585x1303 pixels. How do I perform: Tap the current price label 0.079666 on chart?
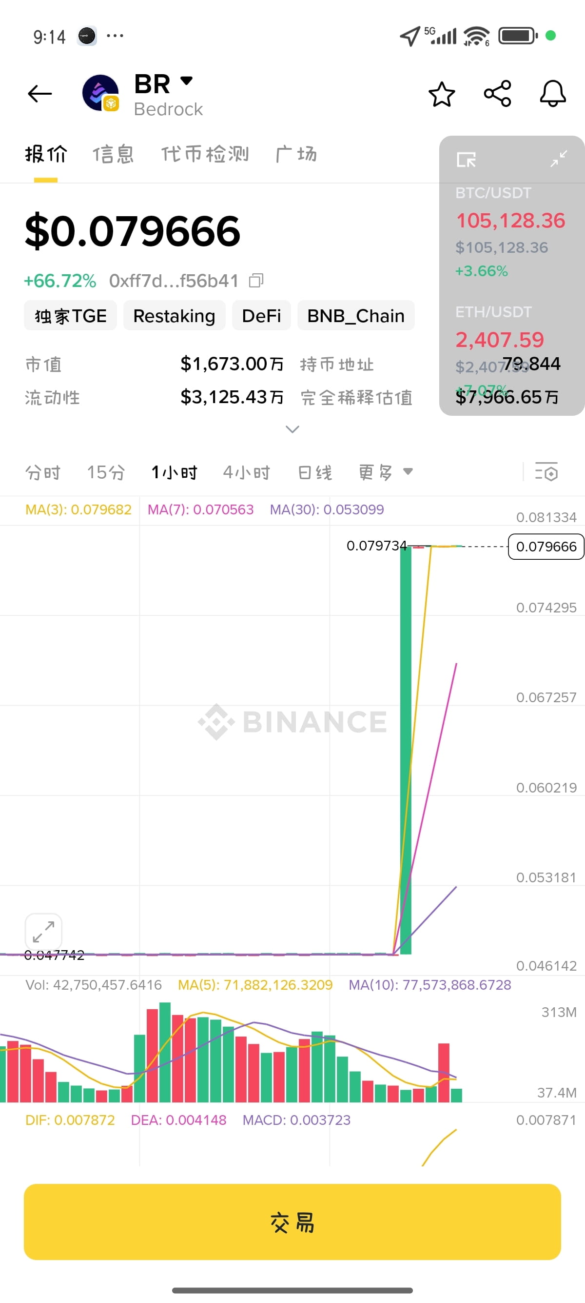546,546
